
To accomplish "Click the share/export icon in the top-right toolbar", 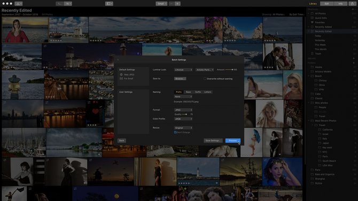I will (x=352, y=4).
